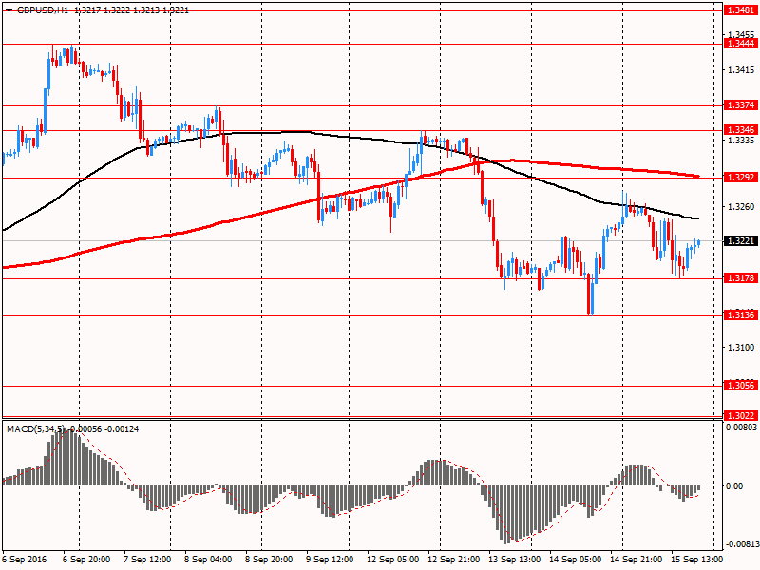This screenshot has width=760, height=570.
Task: Select the 1.3292 price level label
Action: point(741,178)
